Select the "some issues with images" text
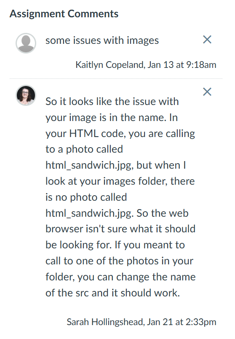The height and width of the screenshot is (339, 235). click(102, 40)
